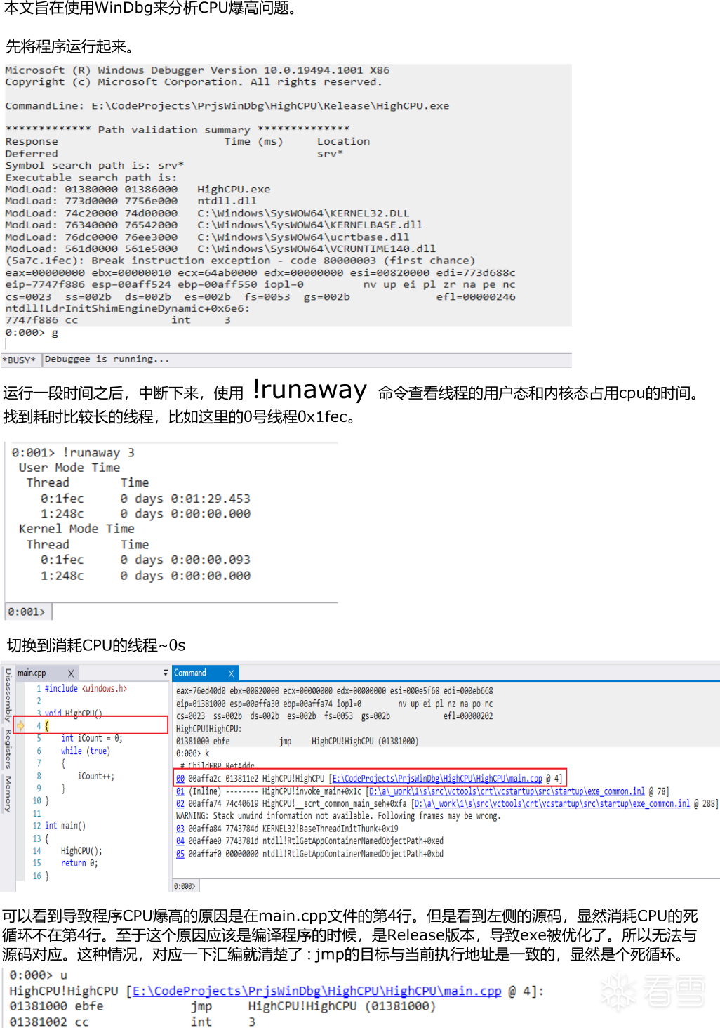Viewport: 720px width, 1028px height.
Task: Open main.cpp source link in frame 00
Action: point(437,778)
